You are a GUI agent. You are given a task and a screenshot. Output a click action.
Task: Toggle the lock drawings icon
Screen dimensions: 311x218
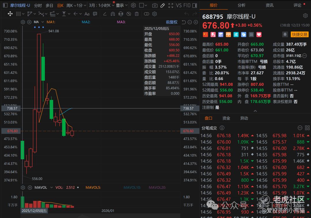coord(121,14)
